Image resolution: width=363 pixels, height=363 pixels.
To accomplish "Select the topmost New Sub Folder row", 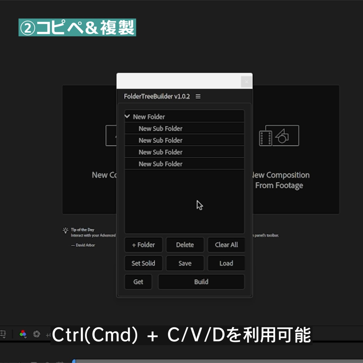I will [184, 128].
